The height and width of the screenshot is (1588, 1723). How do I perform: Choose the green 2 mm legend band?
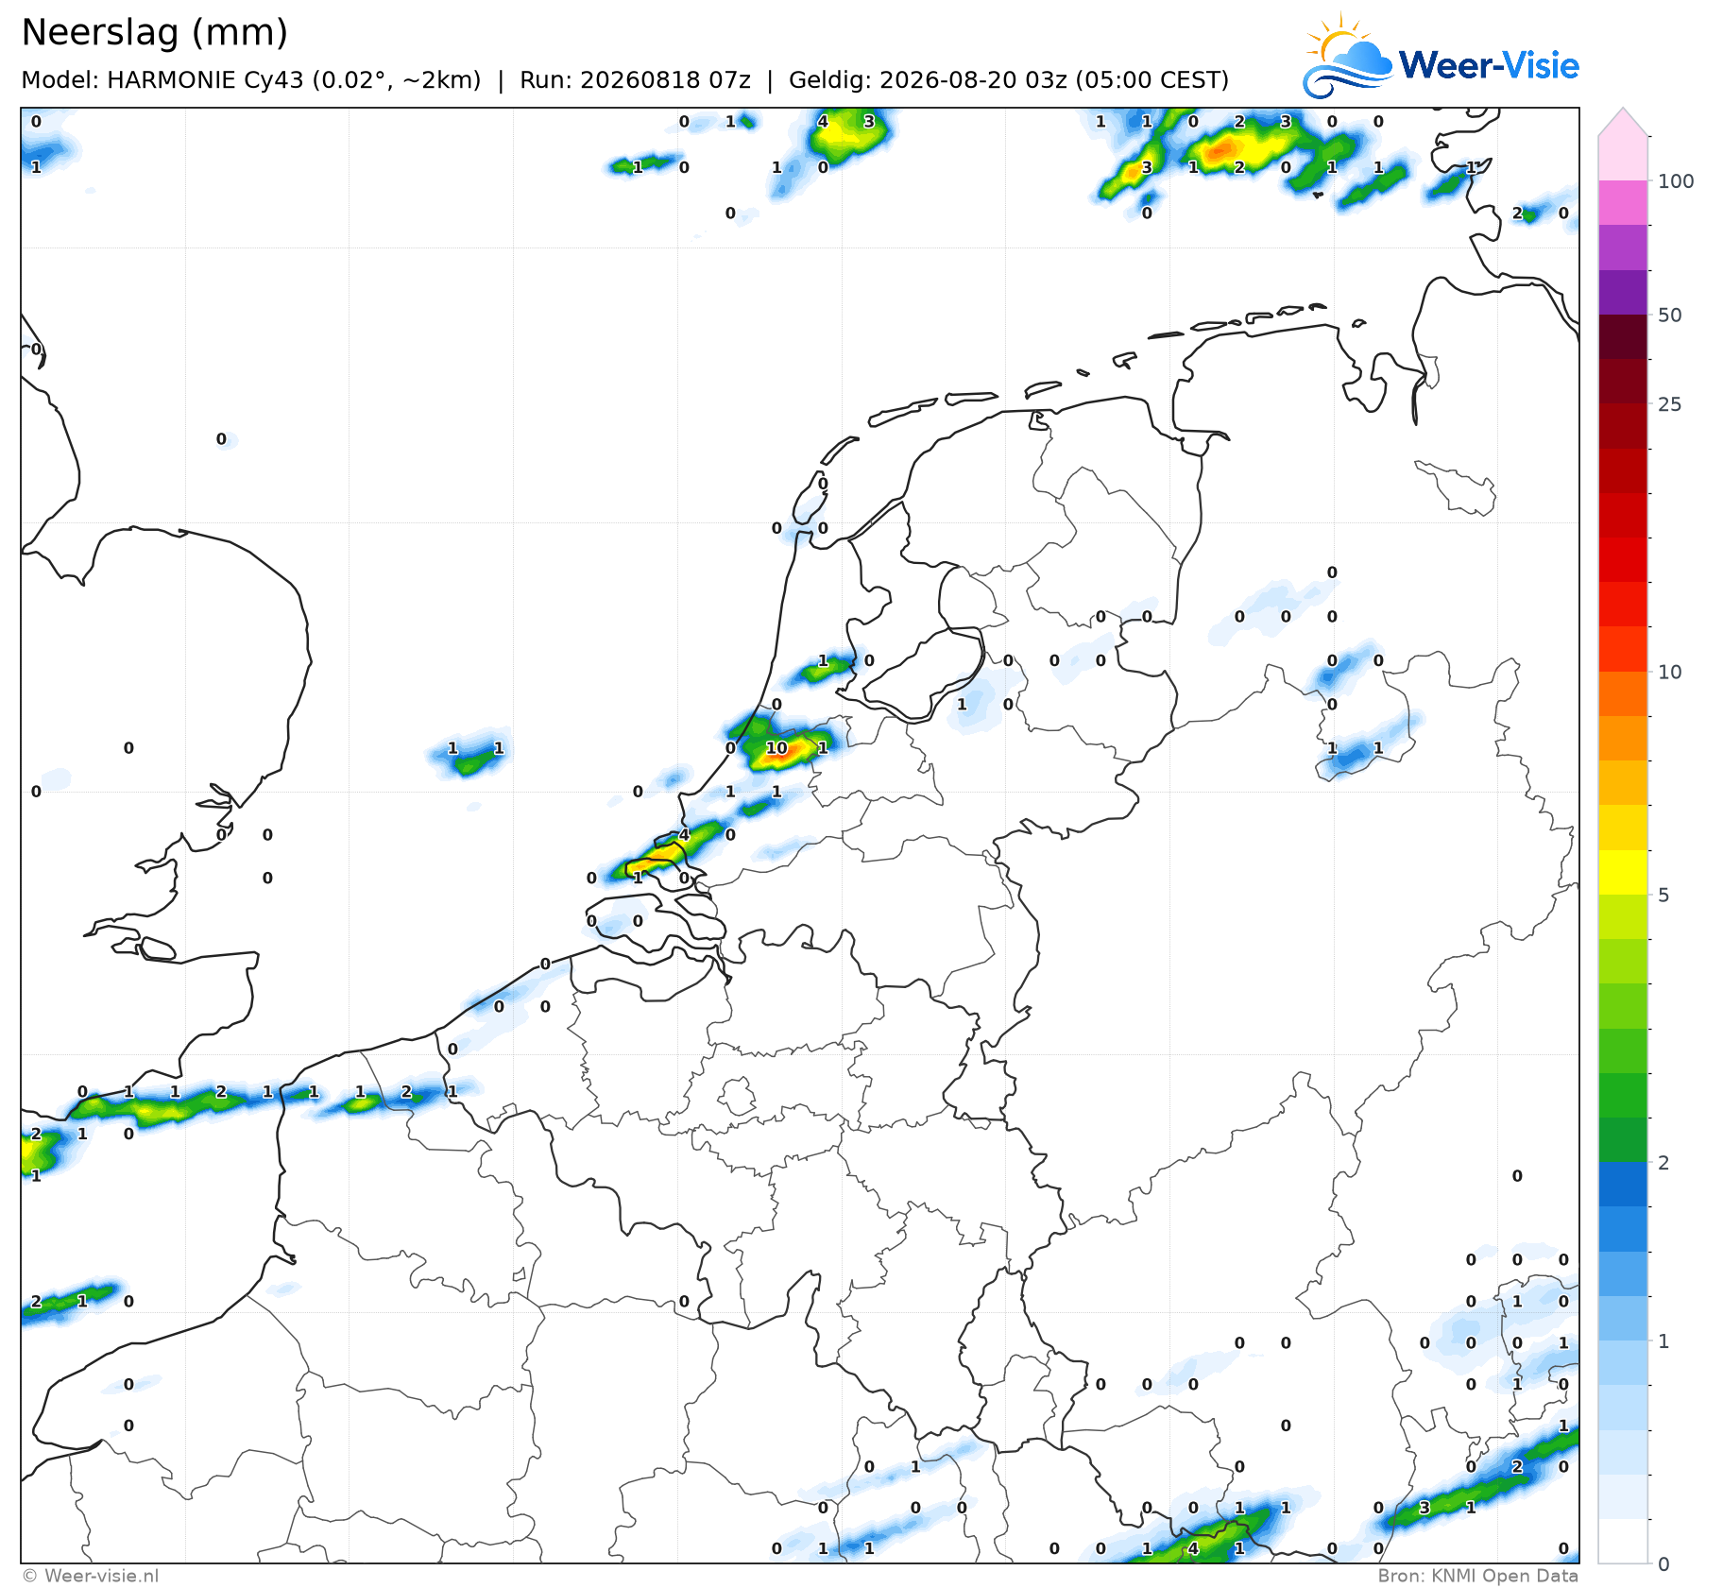coord(1623,1139)
